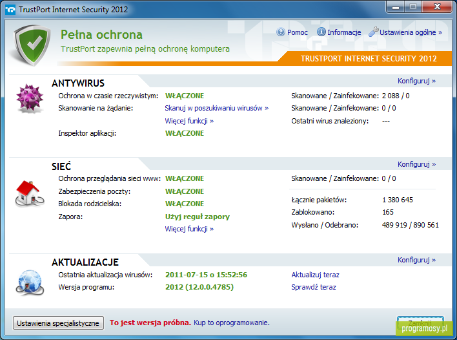The width and height of the screenshot is (457, 340).
Task: Click the Pomoc question mark icon
Action: [281, 32]
